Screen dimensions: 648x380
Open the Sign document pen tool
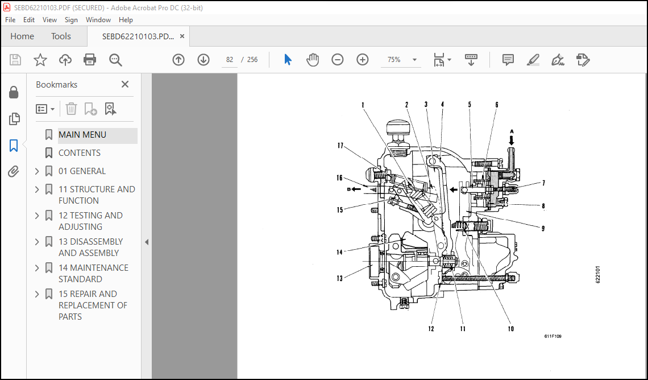tap(558, 60)
